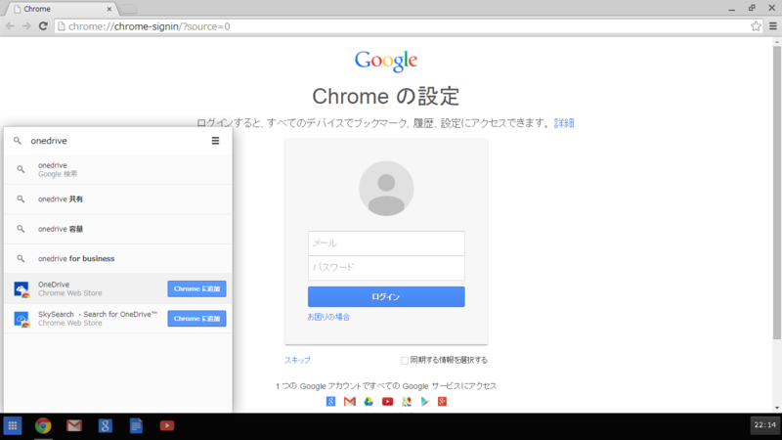The width and height of the screenshot is (782, 440).
Task: Click the blue ログイン button
Action: [386, 297]
